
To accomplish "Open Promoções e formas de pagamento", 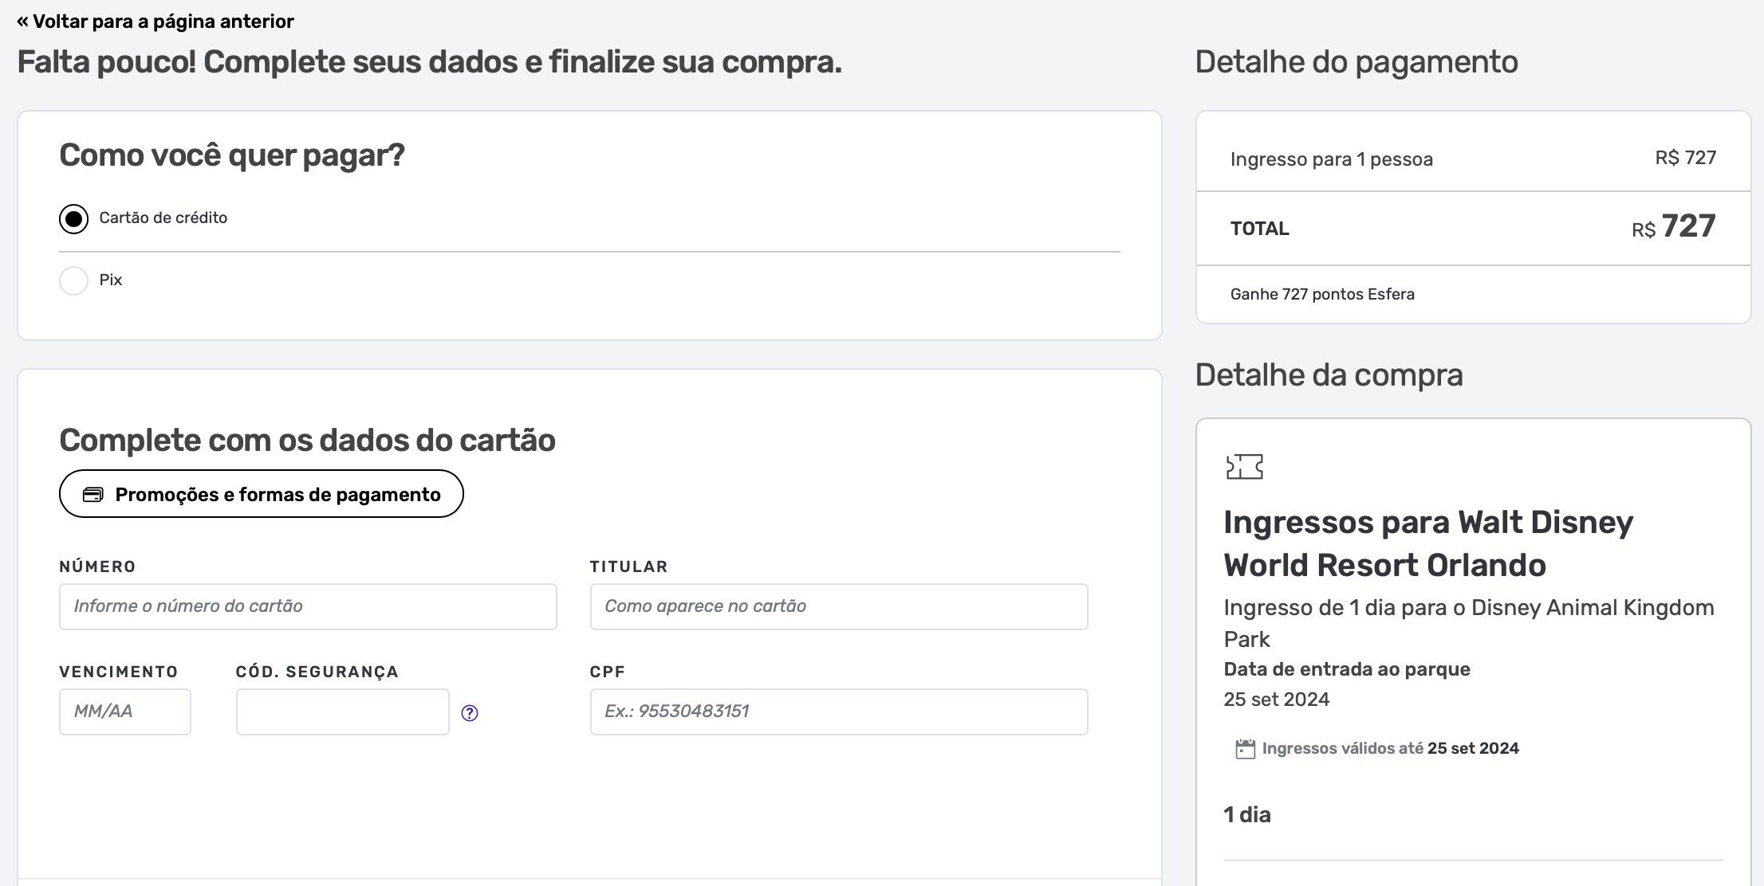I will 261,494.
